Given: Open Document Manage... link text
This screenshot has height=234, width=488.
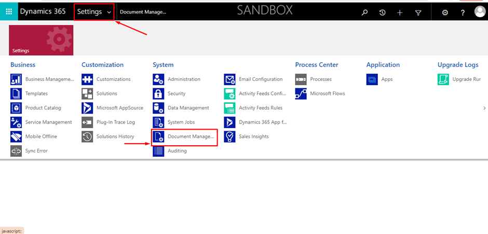Looking at the screenshot, I should pyautogui.click(x=191, y=136).
